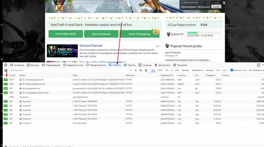Click the LOGIN button
The height and width of the screenshot is (147, 264).
[216, 7]
